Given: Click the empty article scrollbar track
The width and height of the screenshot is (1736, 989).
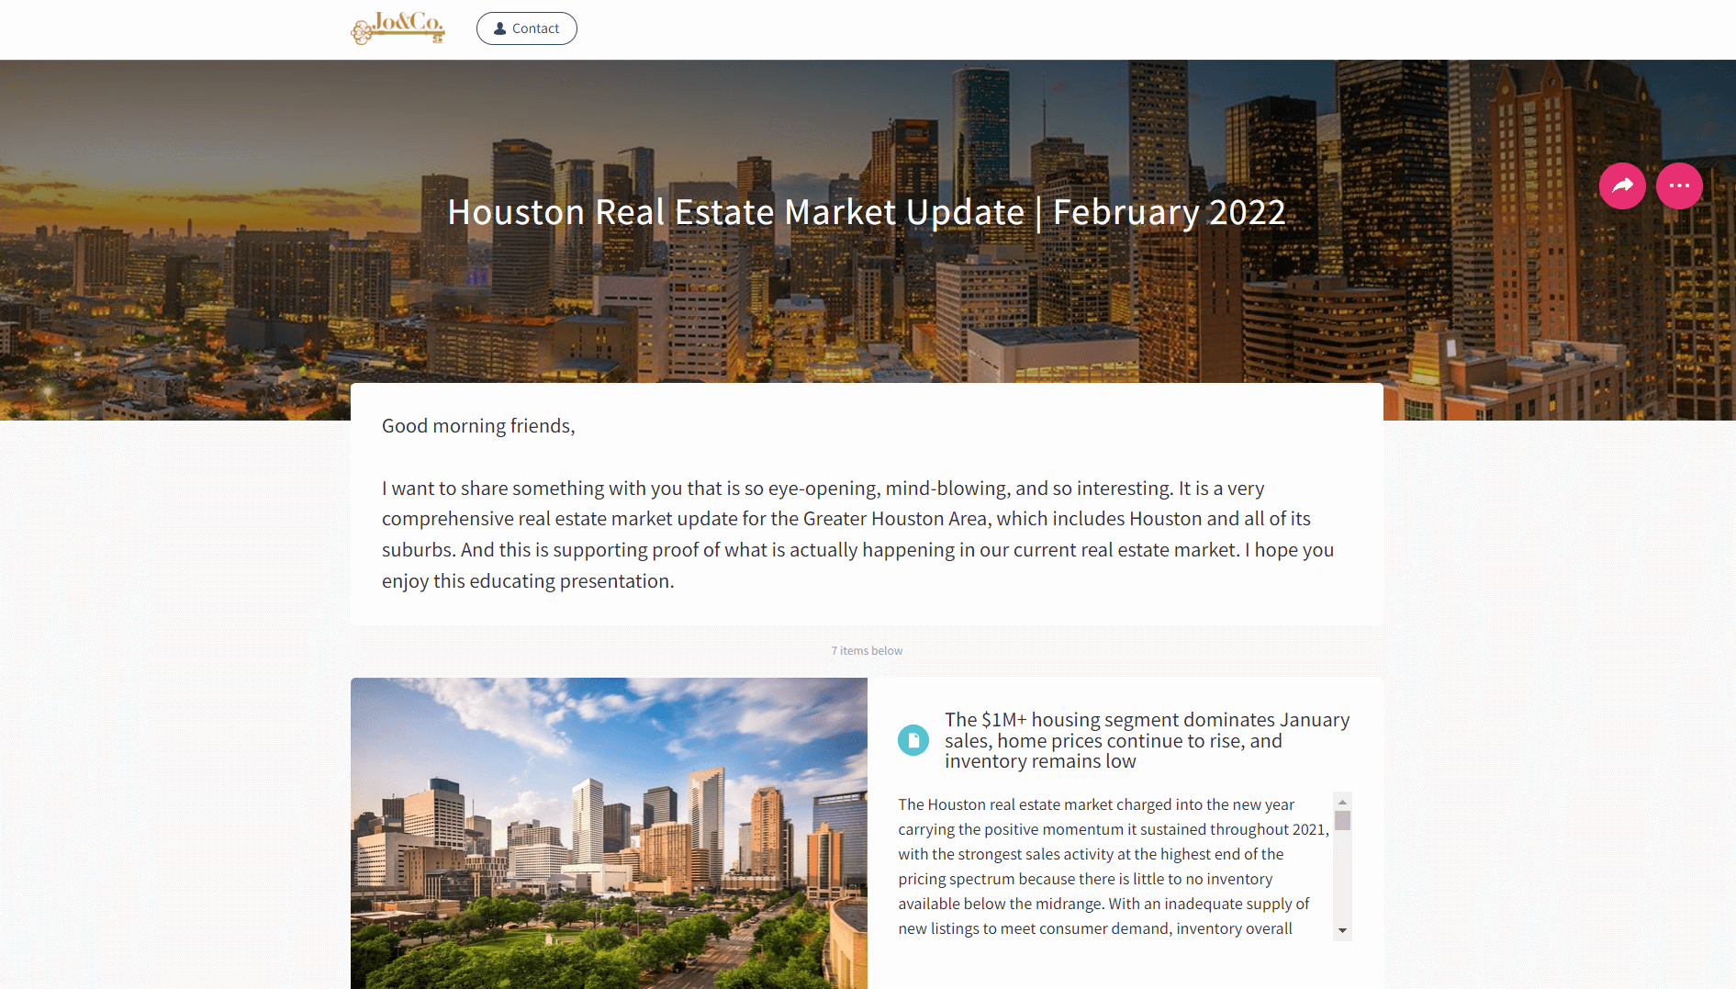Looking at the screenshot, I should click(1342, 882).
